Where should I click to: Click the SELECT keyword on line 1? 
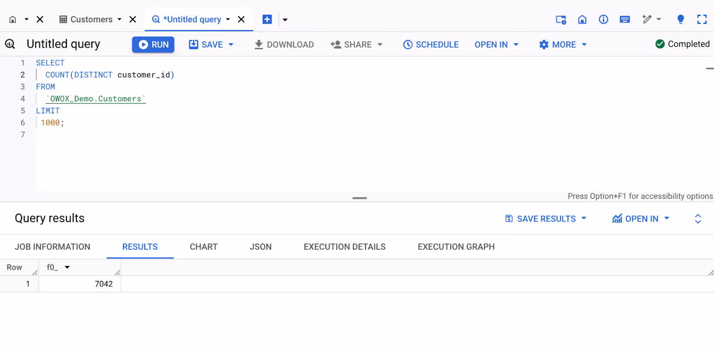(x=50, y=63)
